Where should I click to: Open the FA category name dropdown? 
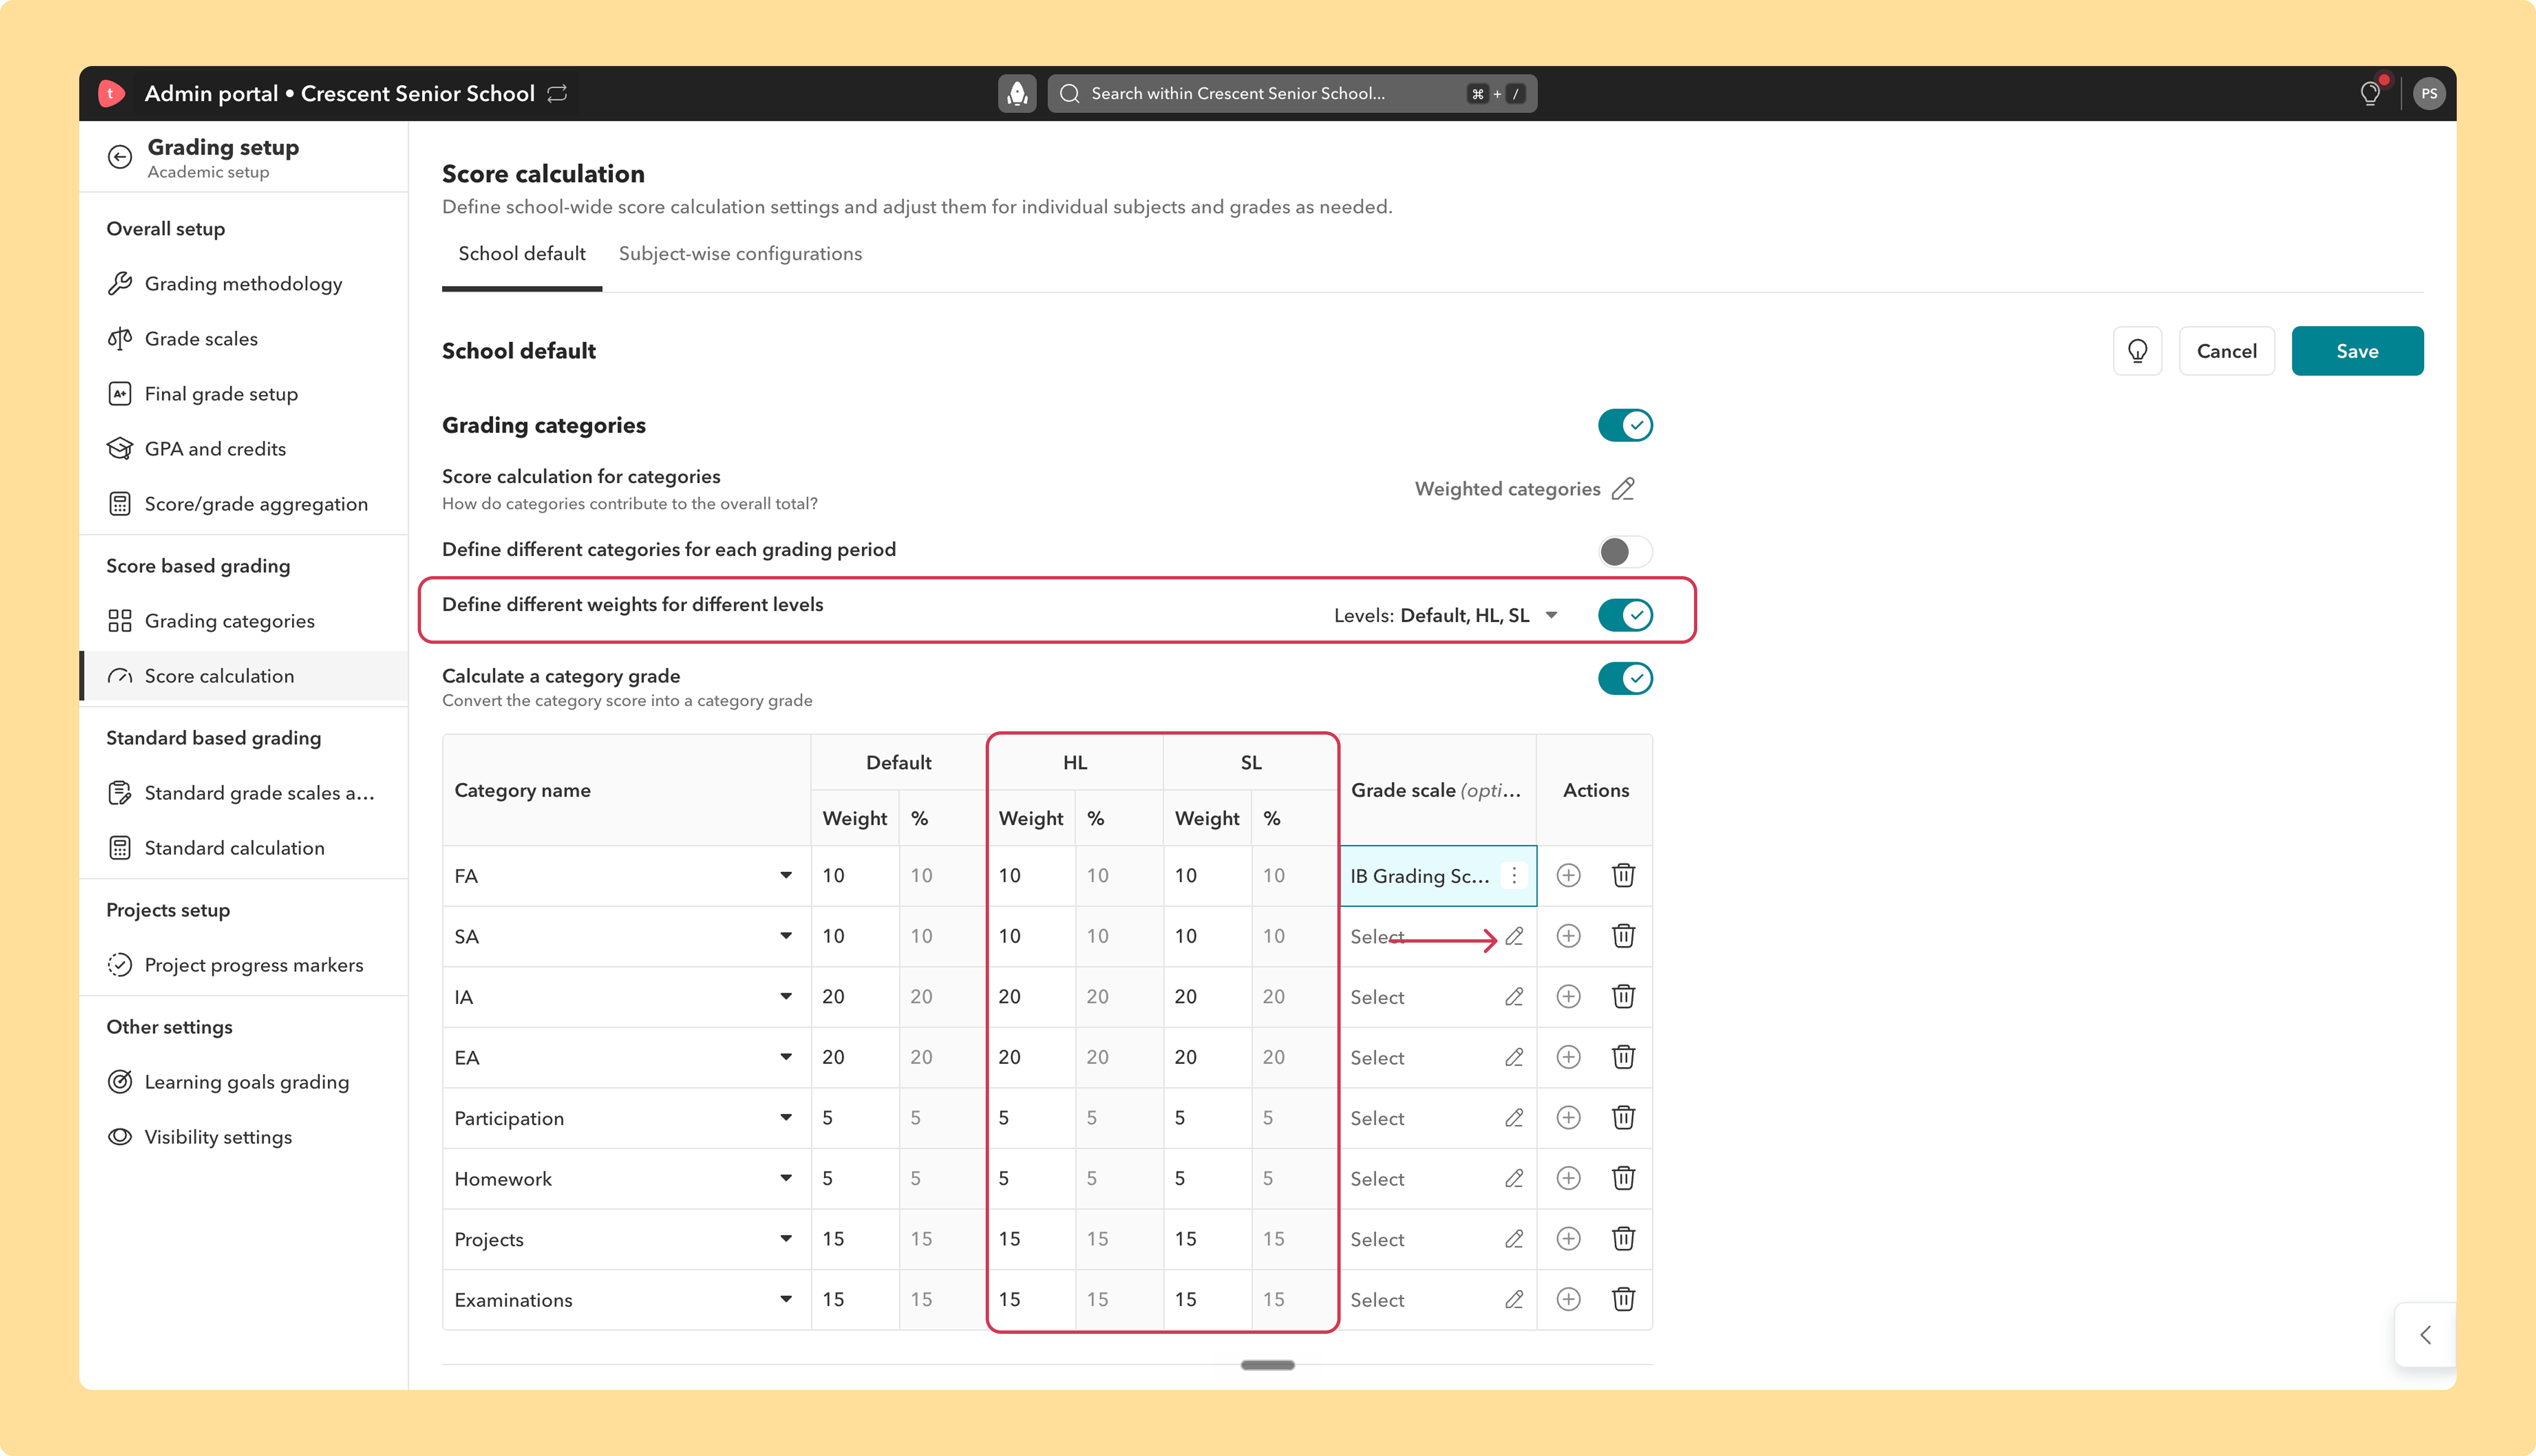point(786,876)
